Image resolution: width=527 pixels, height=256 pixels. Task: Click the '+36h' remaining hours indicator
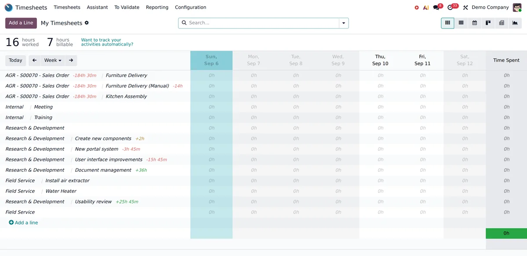[x=141, y=170]
